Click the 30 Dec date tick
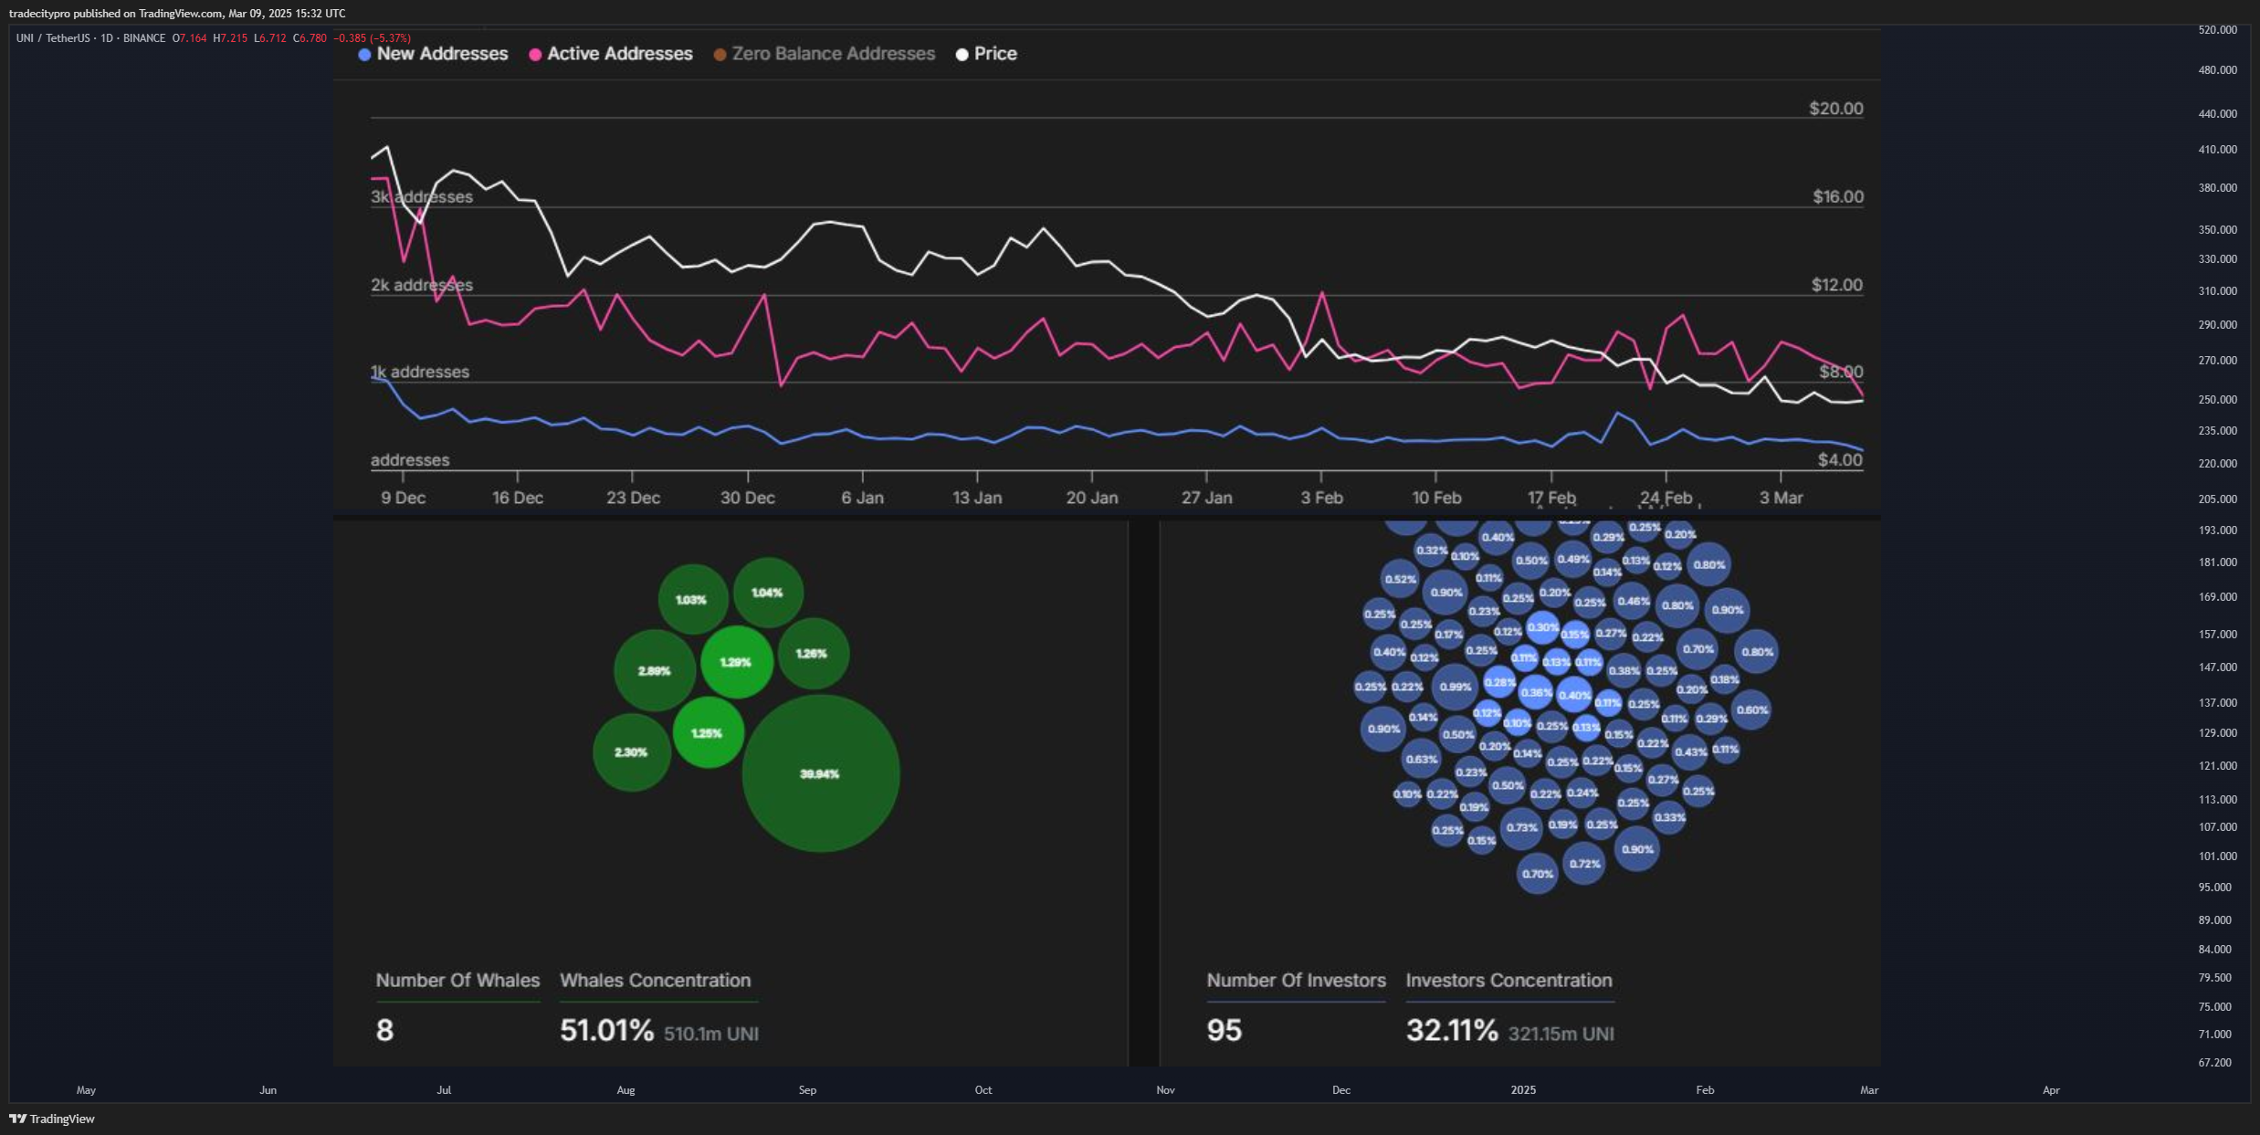The image size is (2260, 1135). [748, 499]
